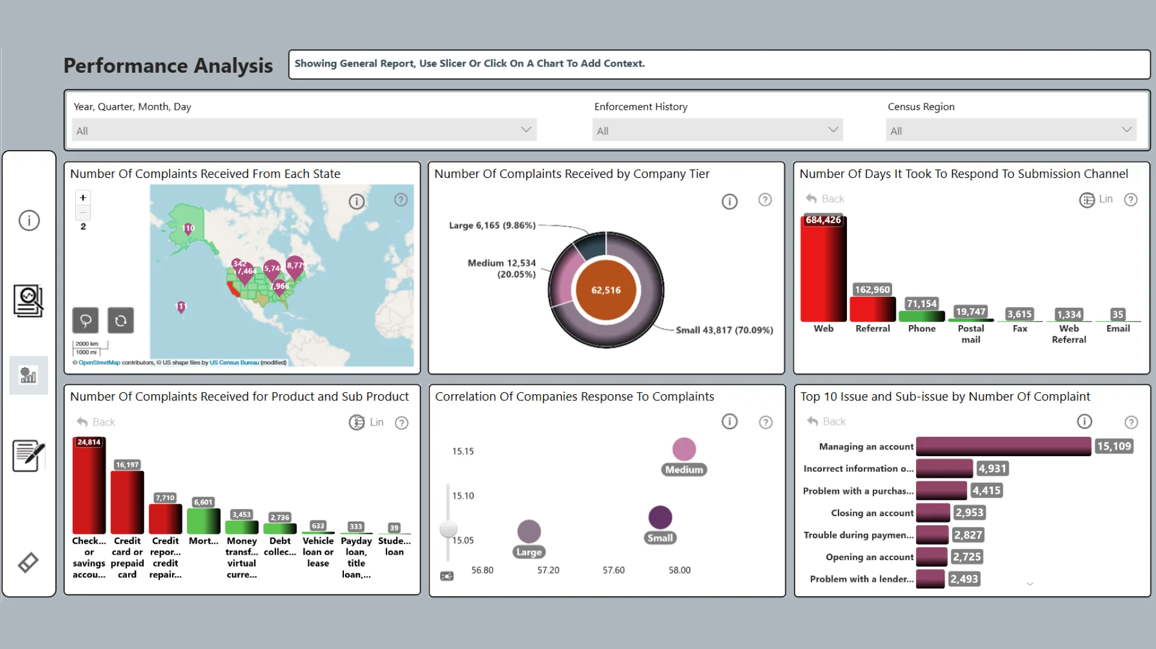The image size is (1156, 649).
Task: Open the OpenStreetMap attribution link
Action: pos(99,363)
